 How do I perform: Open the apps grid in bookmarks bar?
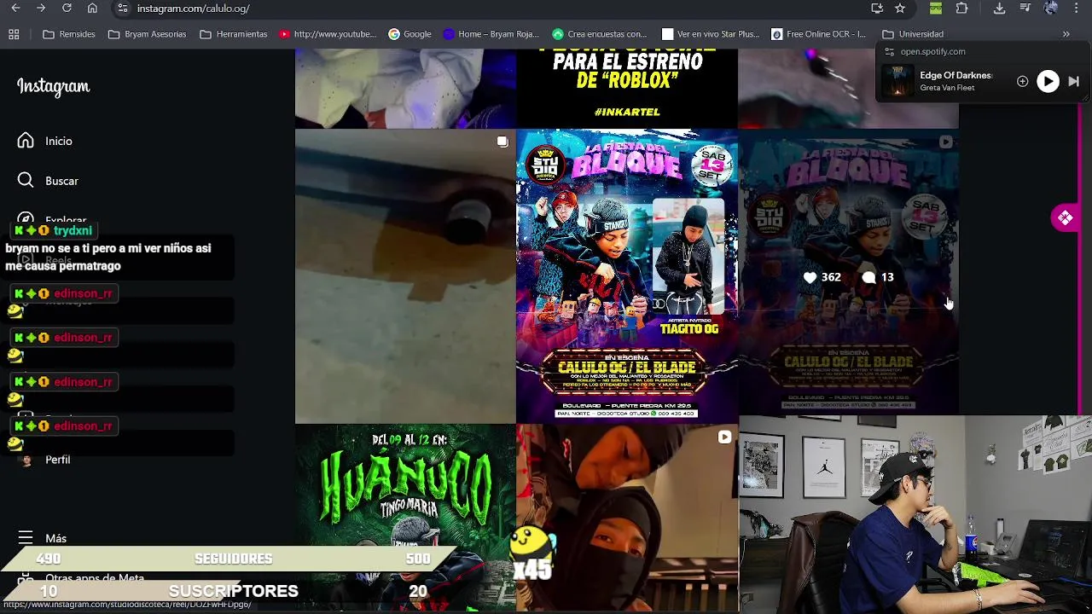coord(14,34)
